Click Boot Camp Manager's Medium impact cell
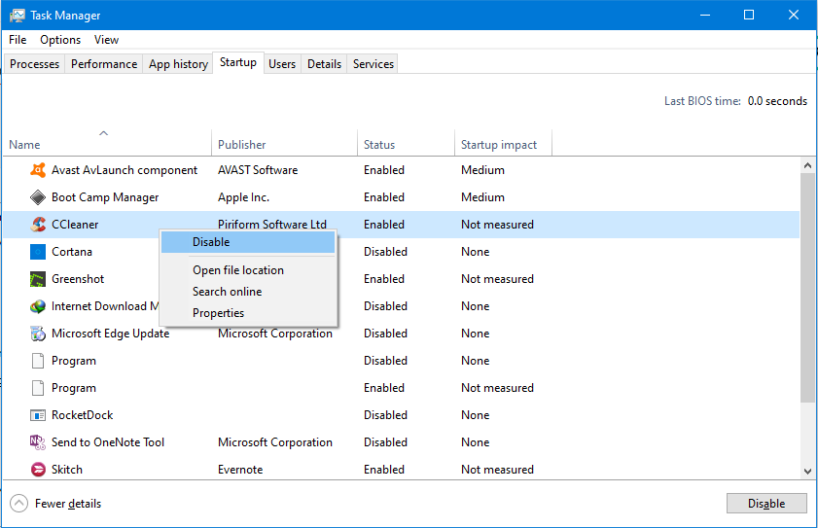Image resolution: width=818 pixels, height=528 pixels. 482,197
